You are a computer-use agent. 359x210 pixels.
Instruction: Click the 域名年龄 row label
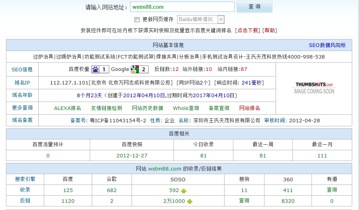click(22, 95)
